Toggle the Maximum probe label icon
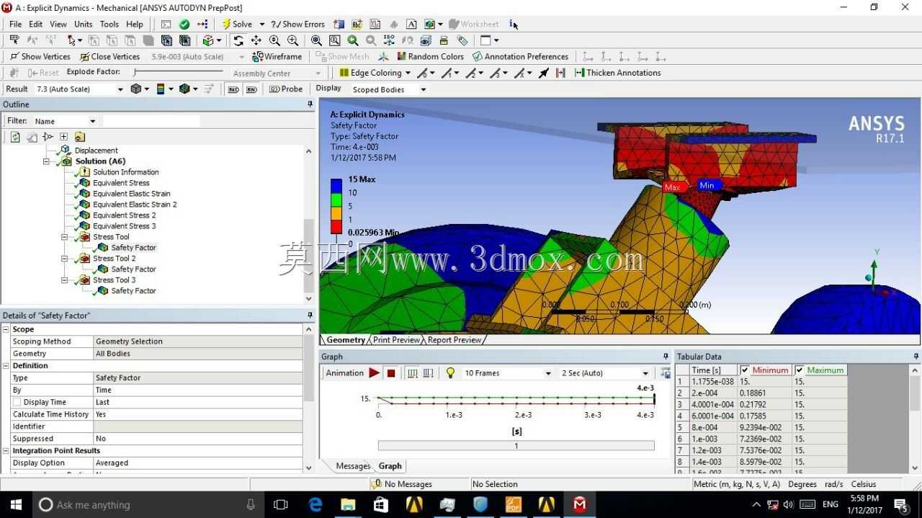This screenshot has height=518, width=922. pyautogui.click(x=233, y=89)
